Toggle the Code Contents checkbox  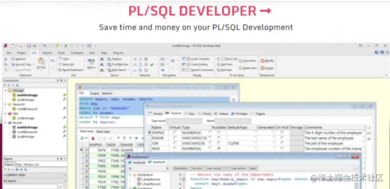(189, 59)
